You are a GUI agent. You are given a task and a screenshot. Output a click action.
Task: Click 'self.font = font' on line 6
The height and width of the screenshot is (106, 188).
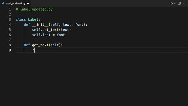point(48,35)
